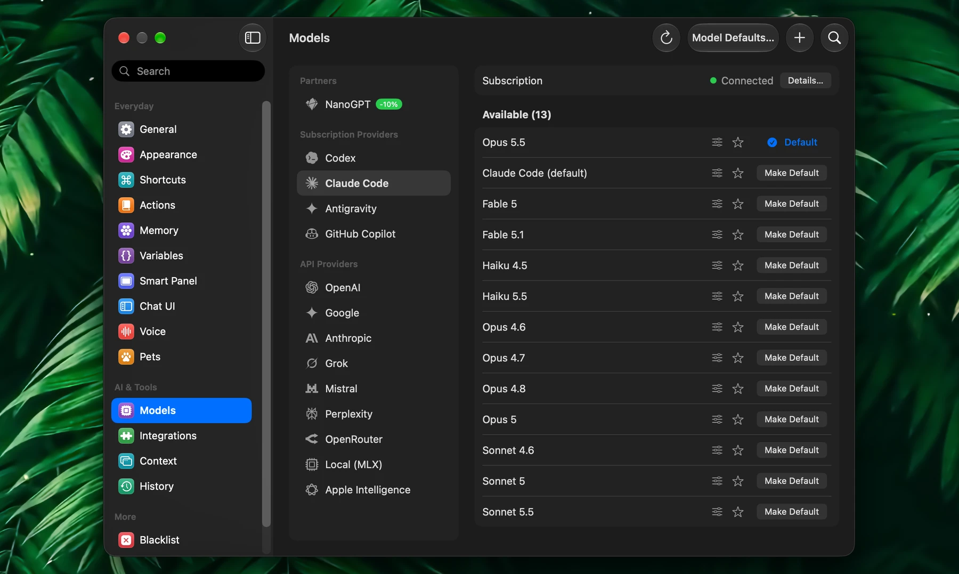Select OpenAI API provider

pyautogui.click(x=373, y=288)
